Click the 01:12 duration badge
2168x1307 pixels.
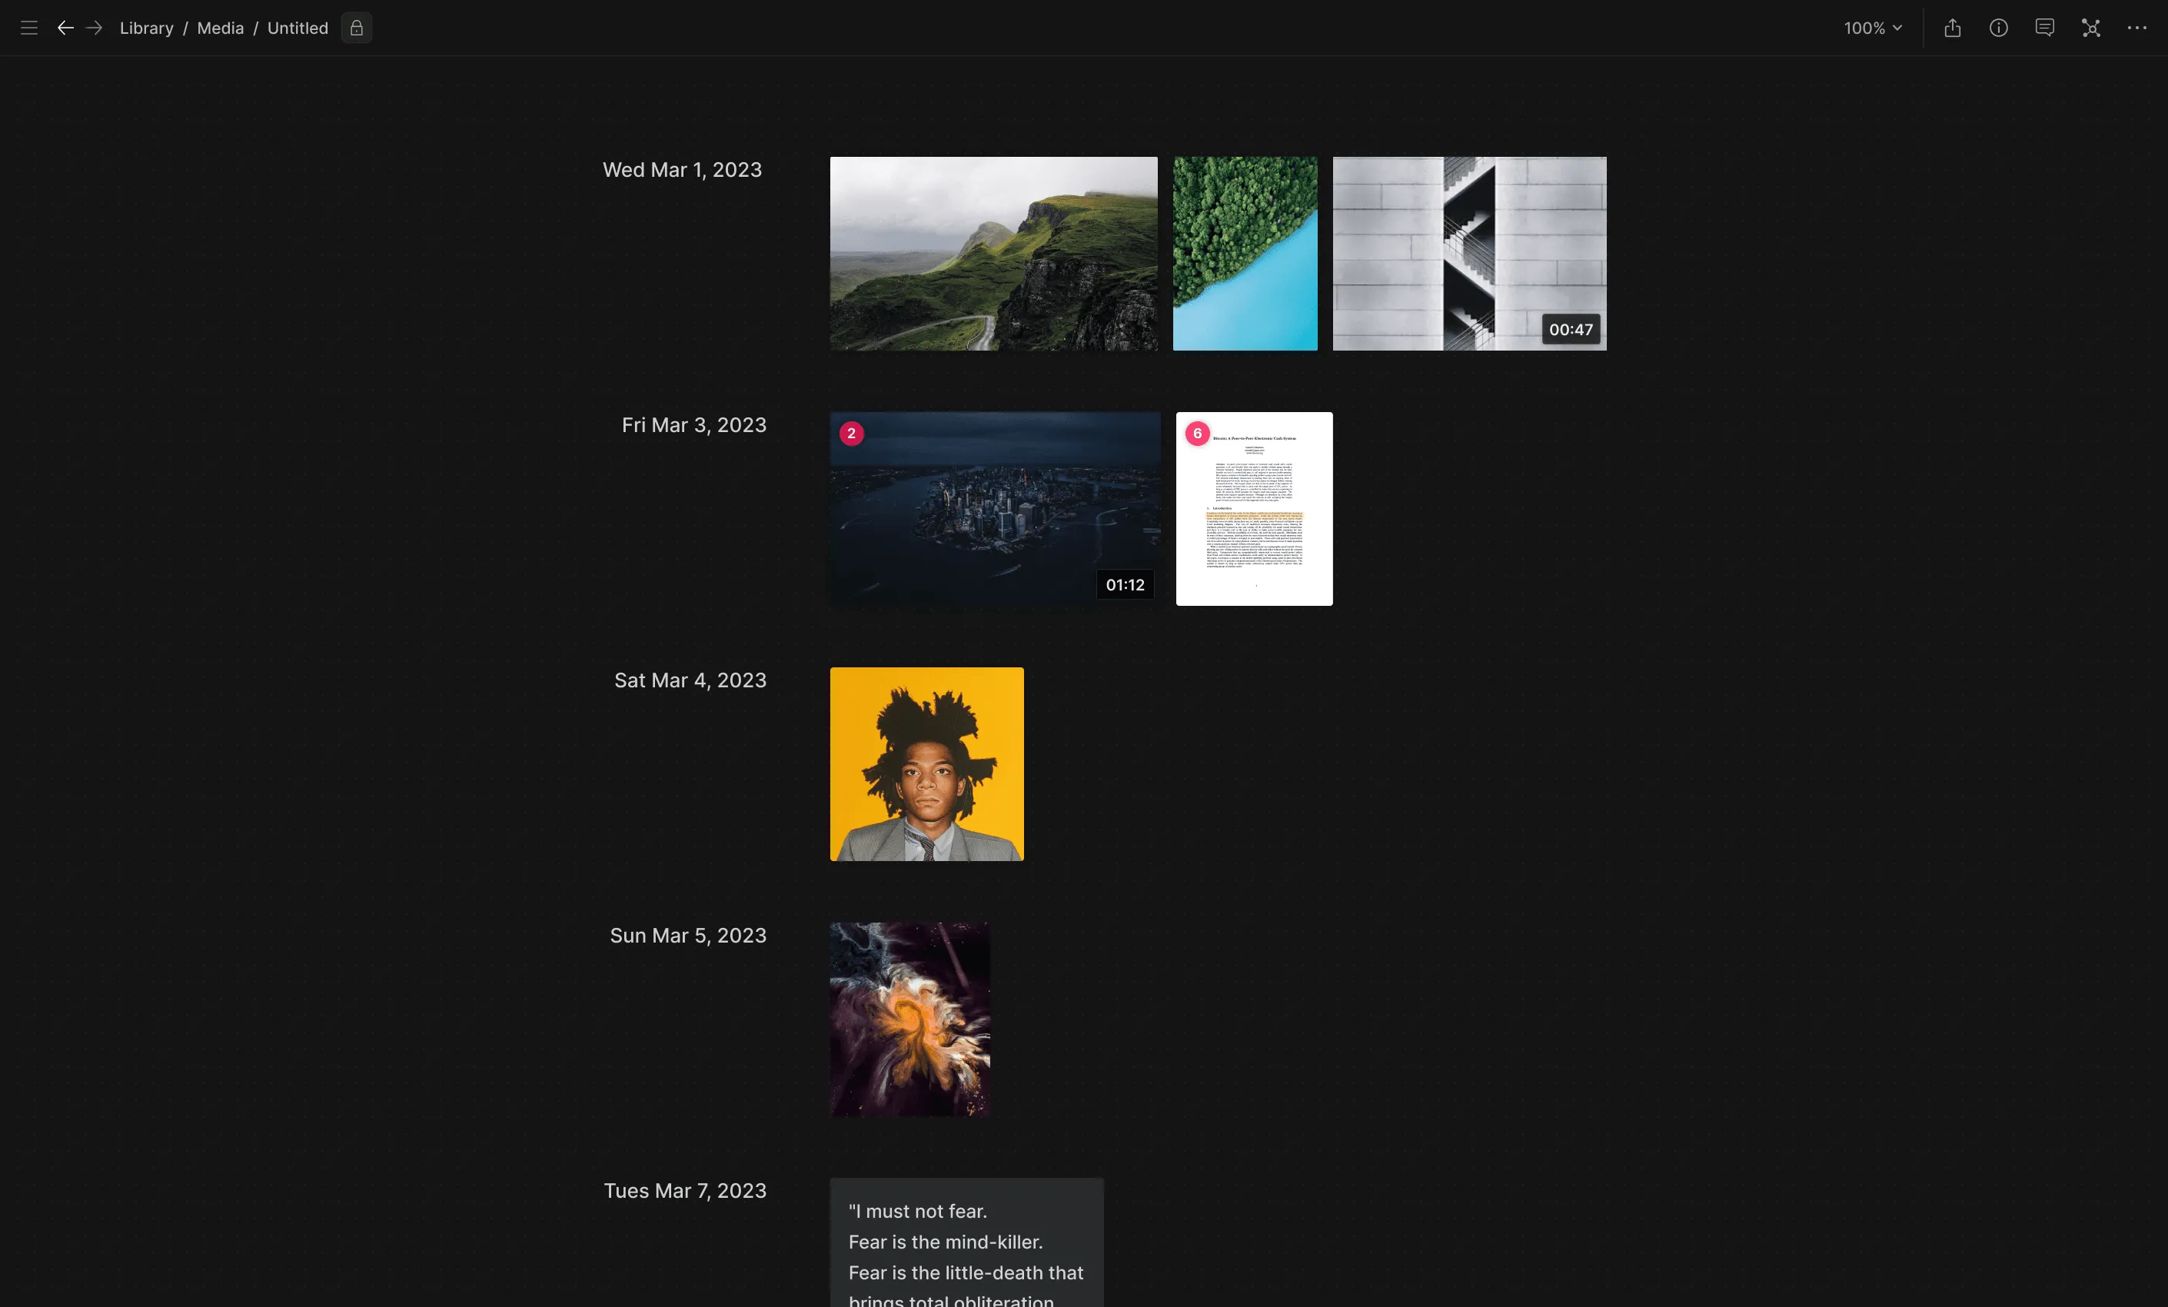[x=1126, y=584]
